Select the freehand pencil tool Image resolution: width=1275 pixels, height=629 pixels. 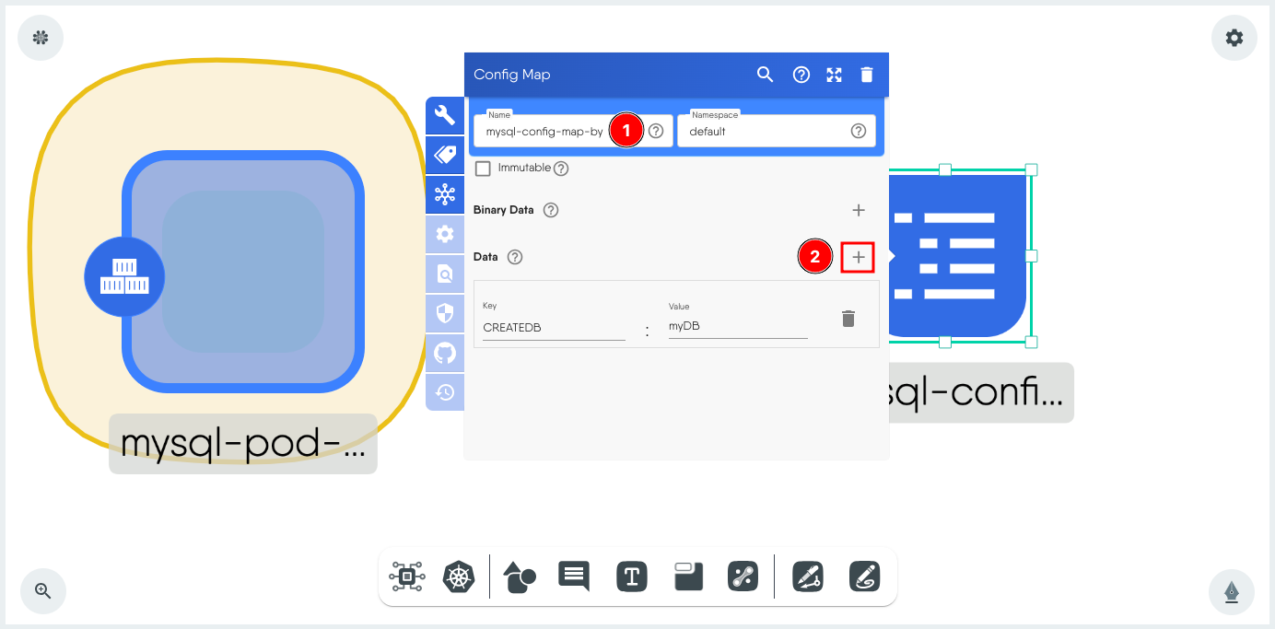(864, 577)
